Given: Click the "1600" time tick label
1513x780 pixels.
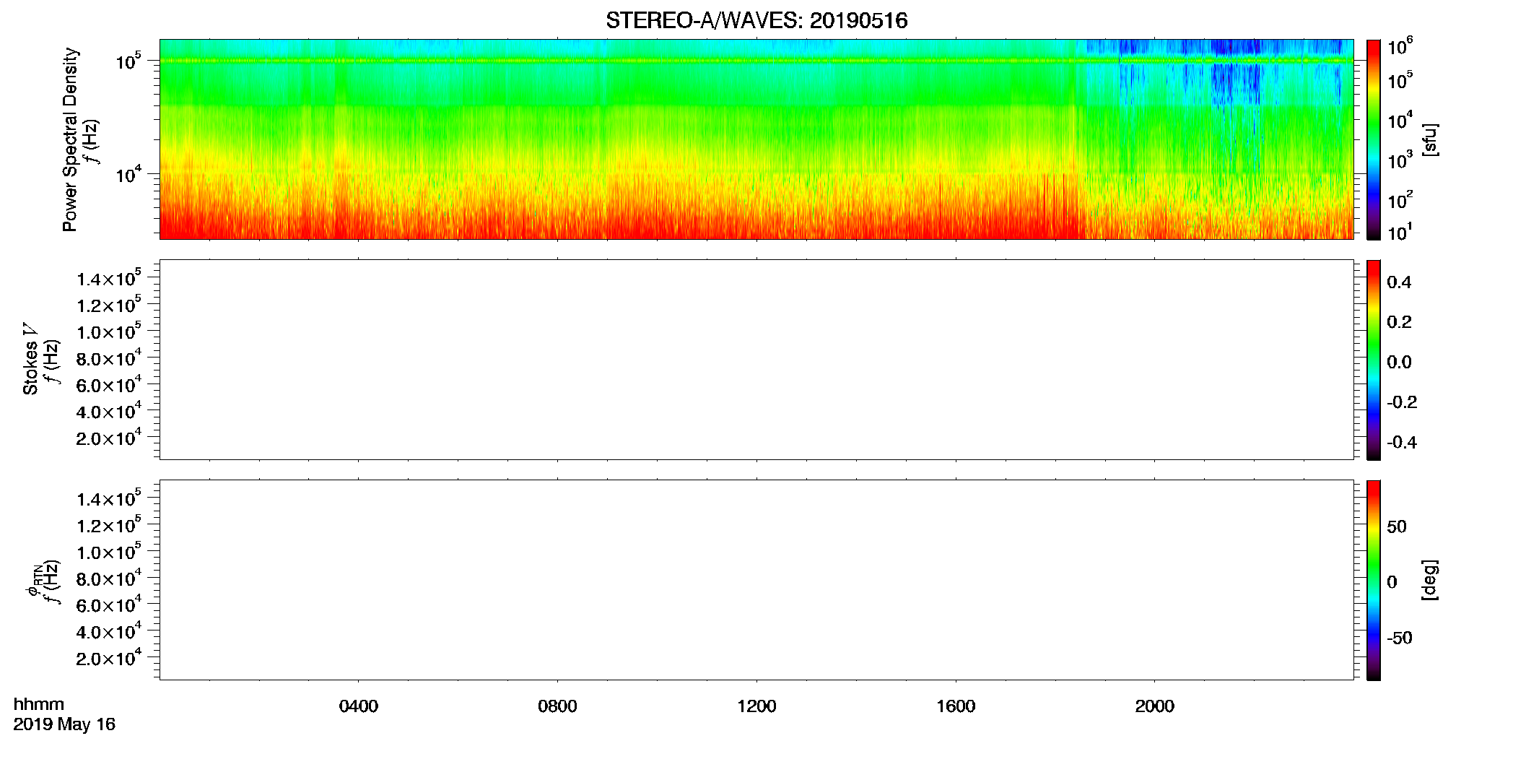Looking at the screenshot, I should (x=956, y=706).
